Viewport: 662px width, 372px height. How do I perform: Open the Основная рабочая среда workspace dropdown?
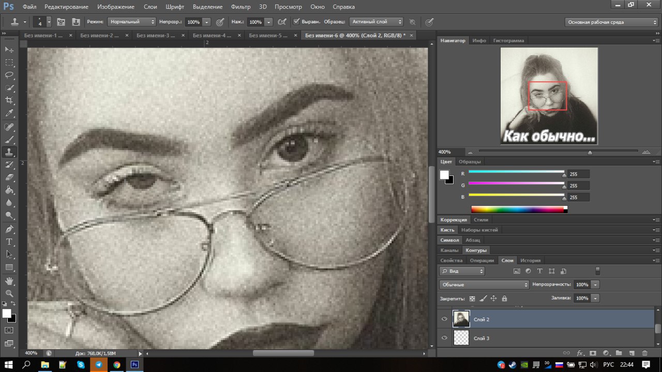611,22
